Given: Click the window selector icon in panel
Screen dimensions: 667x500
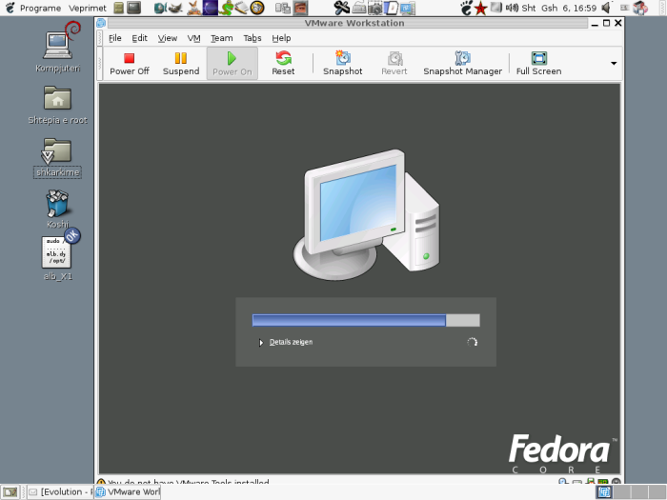Looking at the screenshot, I should pos(282,8).
